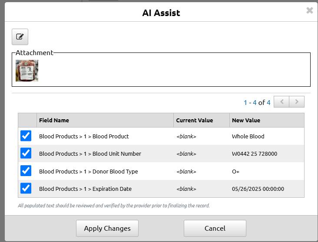Image resolution: width=318 pixels, height=242 pixels.
Task: Go to next page of results
Action: (297, 101)
